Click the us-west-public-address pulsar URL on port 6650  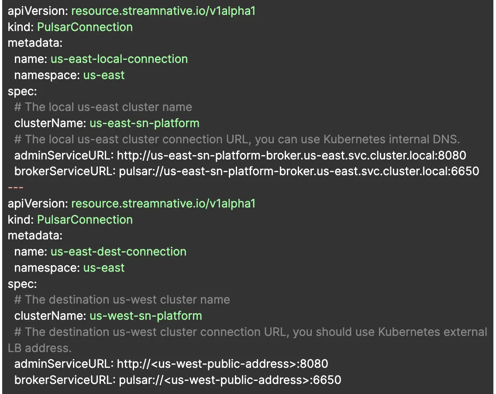pyautogui.click(x=230, y=380)
